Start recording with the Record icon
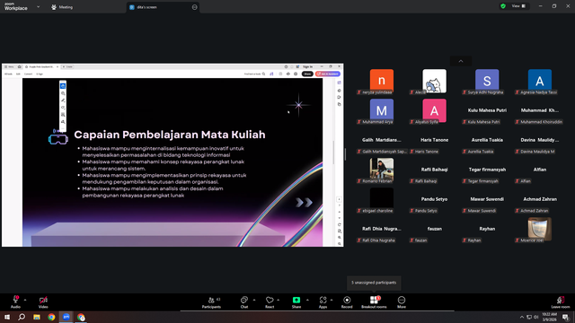Viewport: 575px width, 323px height. tap(347, 300)
